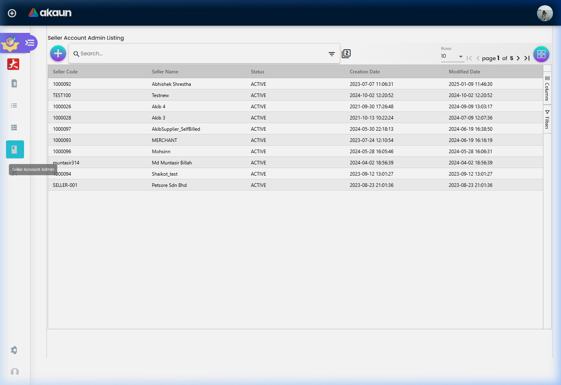Open the purple grid view button
The width and height of the screenshot is (561, 385).
(x=541, y=54)
